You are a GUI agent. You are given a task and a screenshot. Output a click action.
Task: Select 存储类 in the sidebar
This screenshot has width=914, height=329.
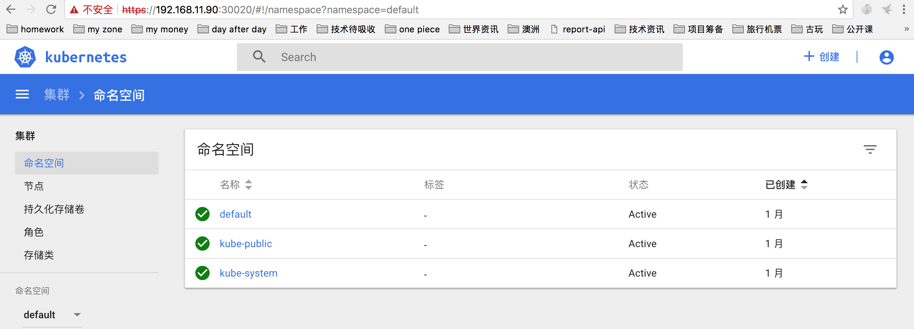coord(39,255)
